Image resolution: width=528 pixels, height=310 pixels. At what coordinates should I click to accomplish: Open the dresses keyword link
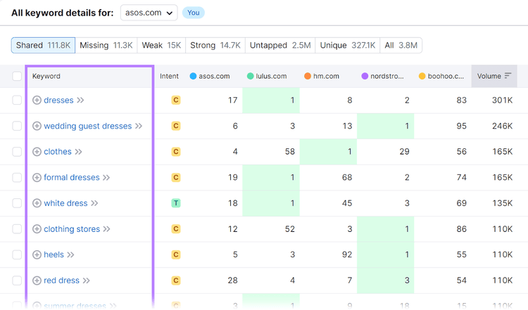pos(58,101)
